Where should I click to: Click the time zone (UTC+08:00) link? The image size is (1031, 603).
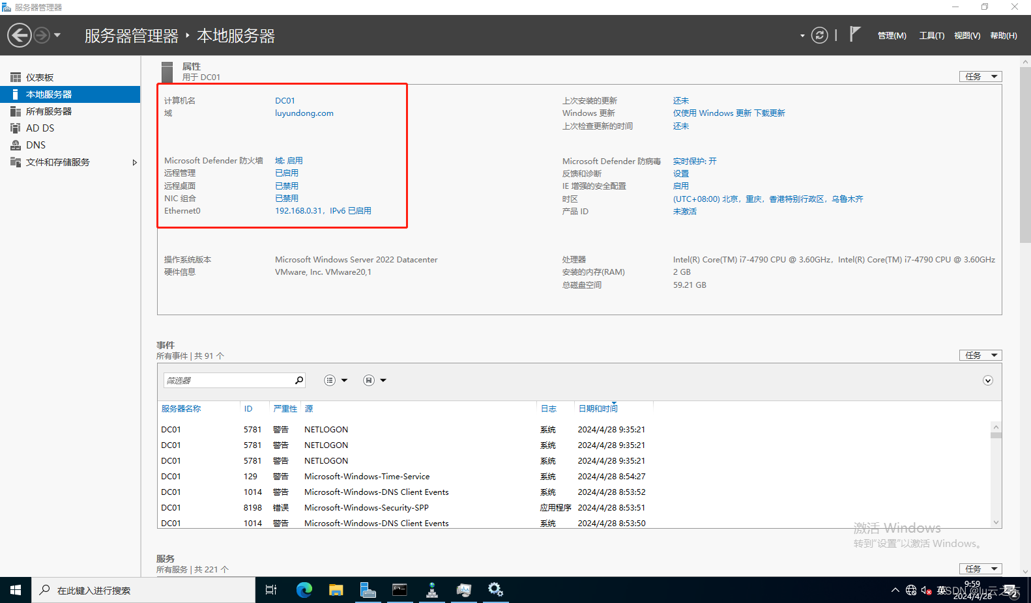coord(768,199)
